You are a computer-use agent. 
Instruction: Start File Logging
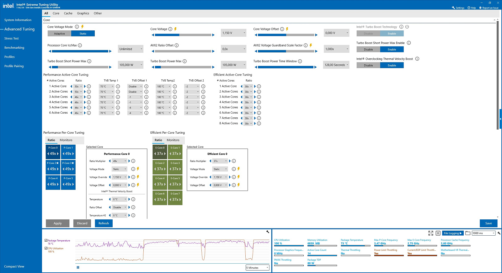click(x=453, y=233)
